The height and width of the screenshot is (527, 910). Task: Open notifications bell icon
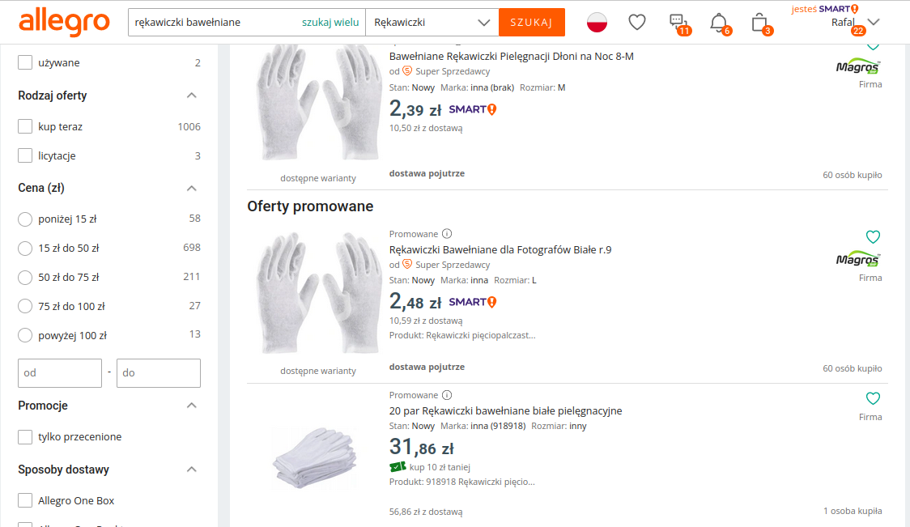(x=718, y=23)
